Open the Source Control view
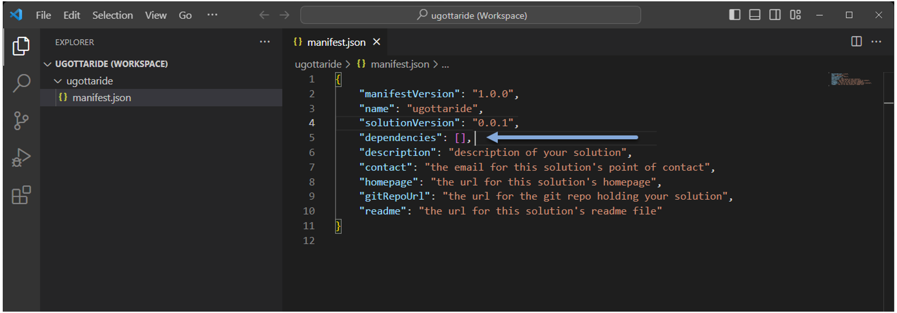The height and width of the screenshot is (313, 897). click(21, 121)
